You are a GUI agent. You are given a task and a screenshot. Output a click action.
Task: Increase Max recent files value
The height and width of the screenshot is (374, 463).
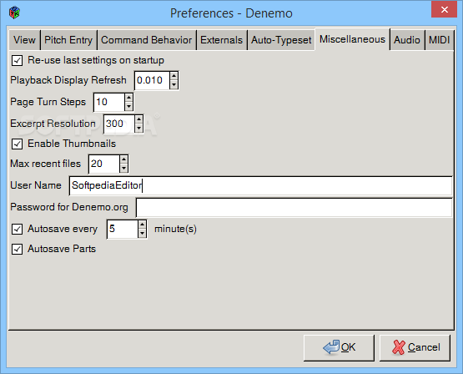coord(123,159)
